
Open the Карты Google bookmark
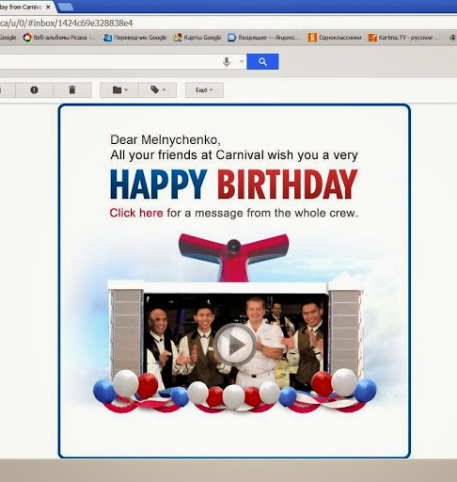pos(197,38)
